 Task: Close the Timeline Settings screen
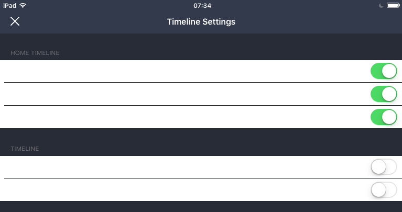15,21
